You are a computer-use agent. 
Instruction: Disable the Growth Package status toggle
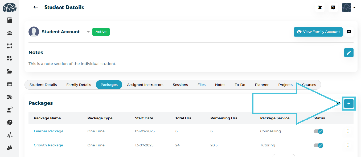[x=318, y=145]
